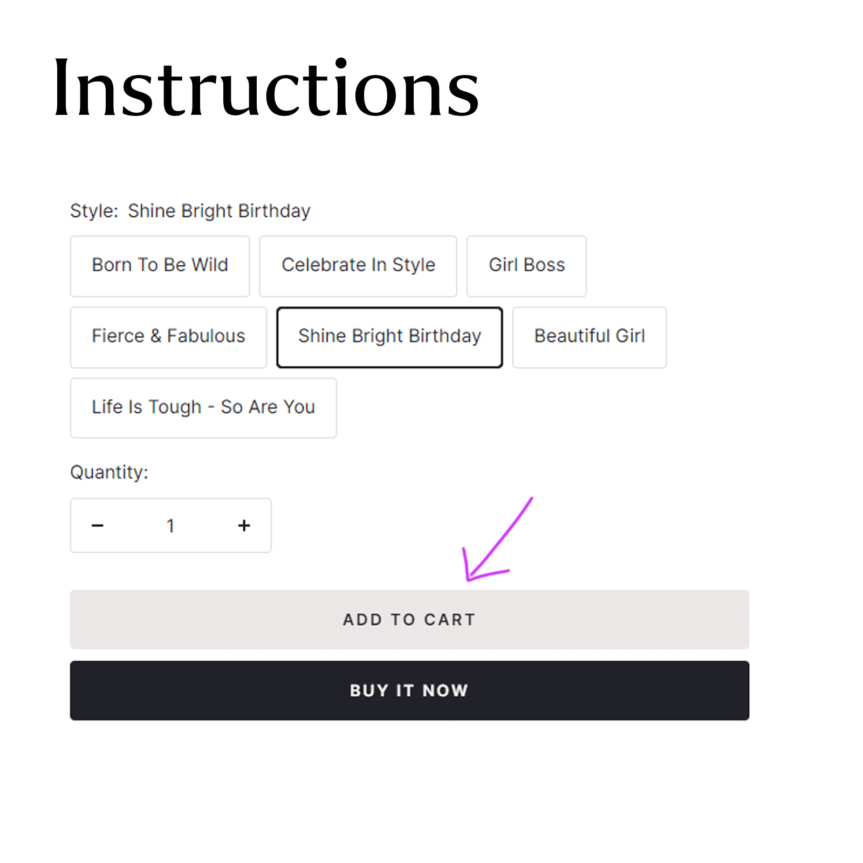The image size is (863, 863).
Task: Click the minus quantity decrease icon
Action: click(98, 525)
